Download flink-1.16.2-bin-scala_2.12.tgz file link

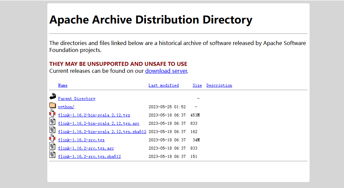point(94,115)
